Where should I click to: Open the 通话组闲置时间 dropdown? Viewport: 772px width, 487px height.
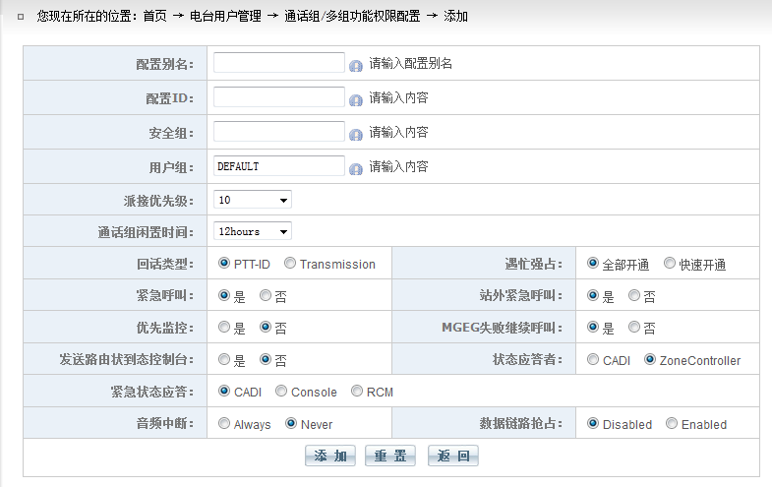(253, 231)
